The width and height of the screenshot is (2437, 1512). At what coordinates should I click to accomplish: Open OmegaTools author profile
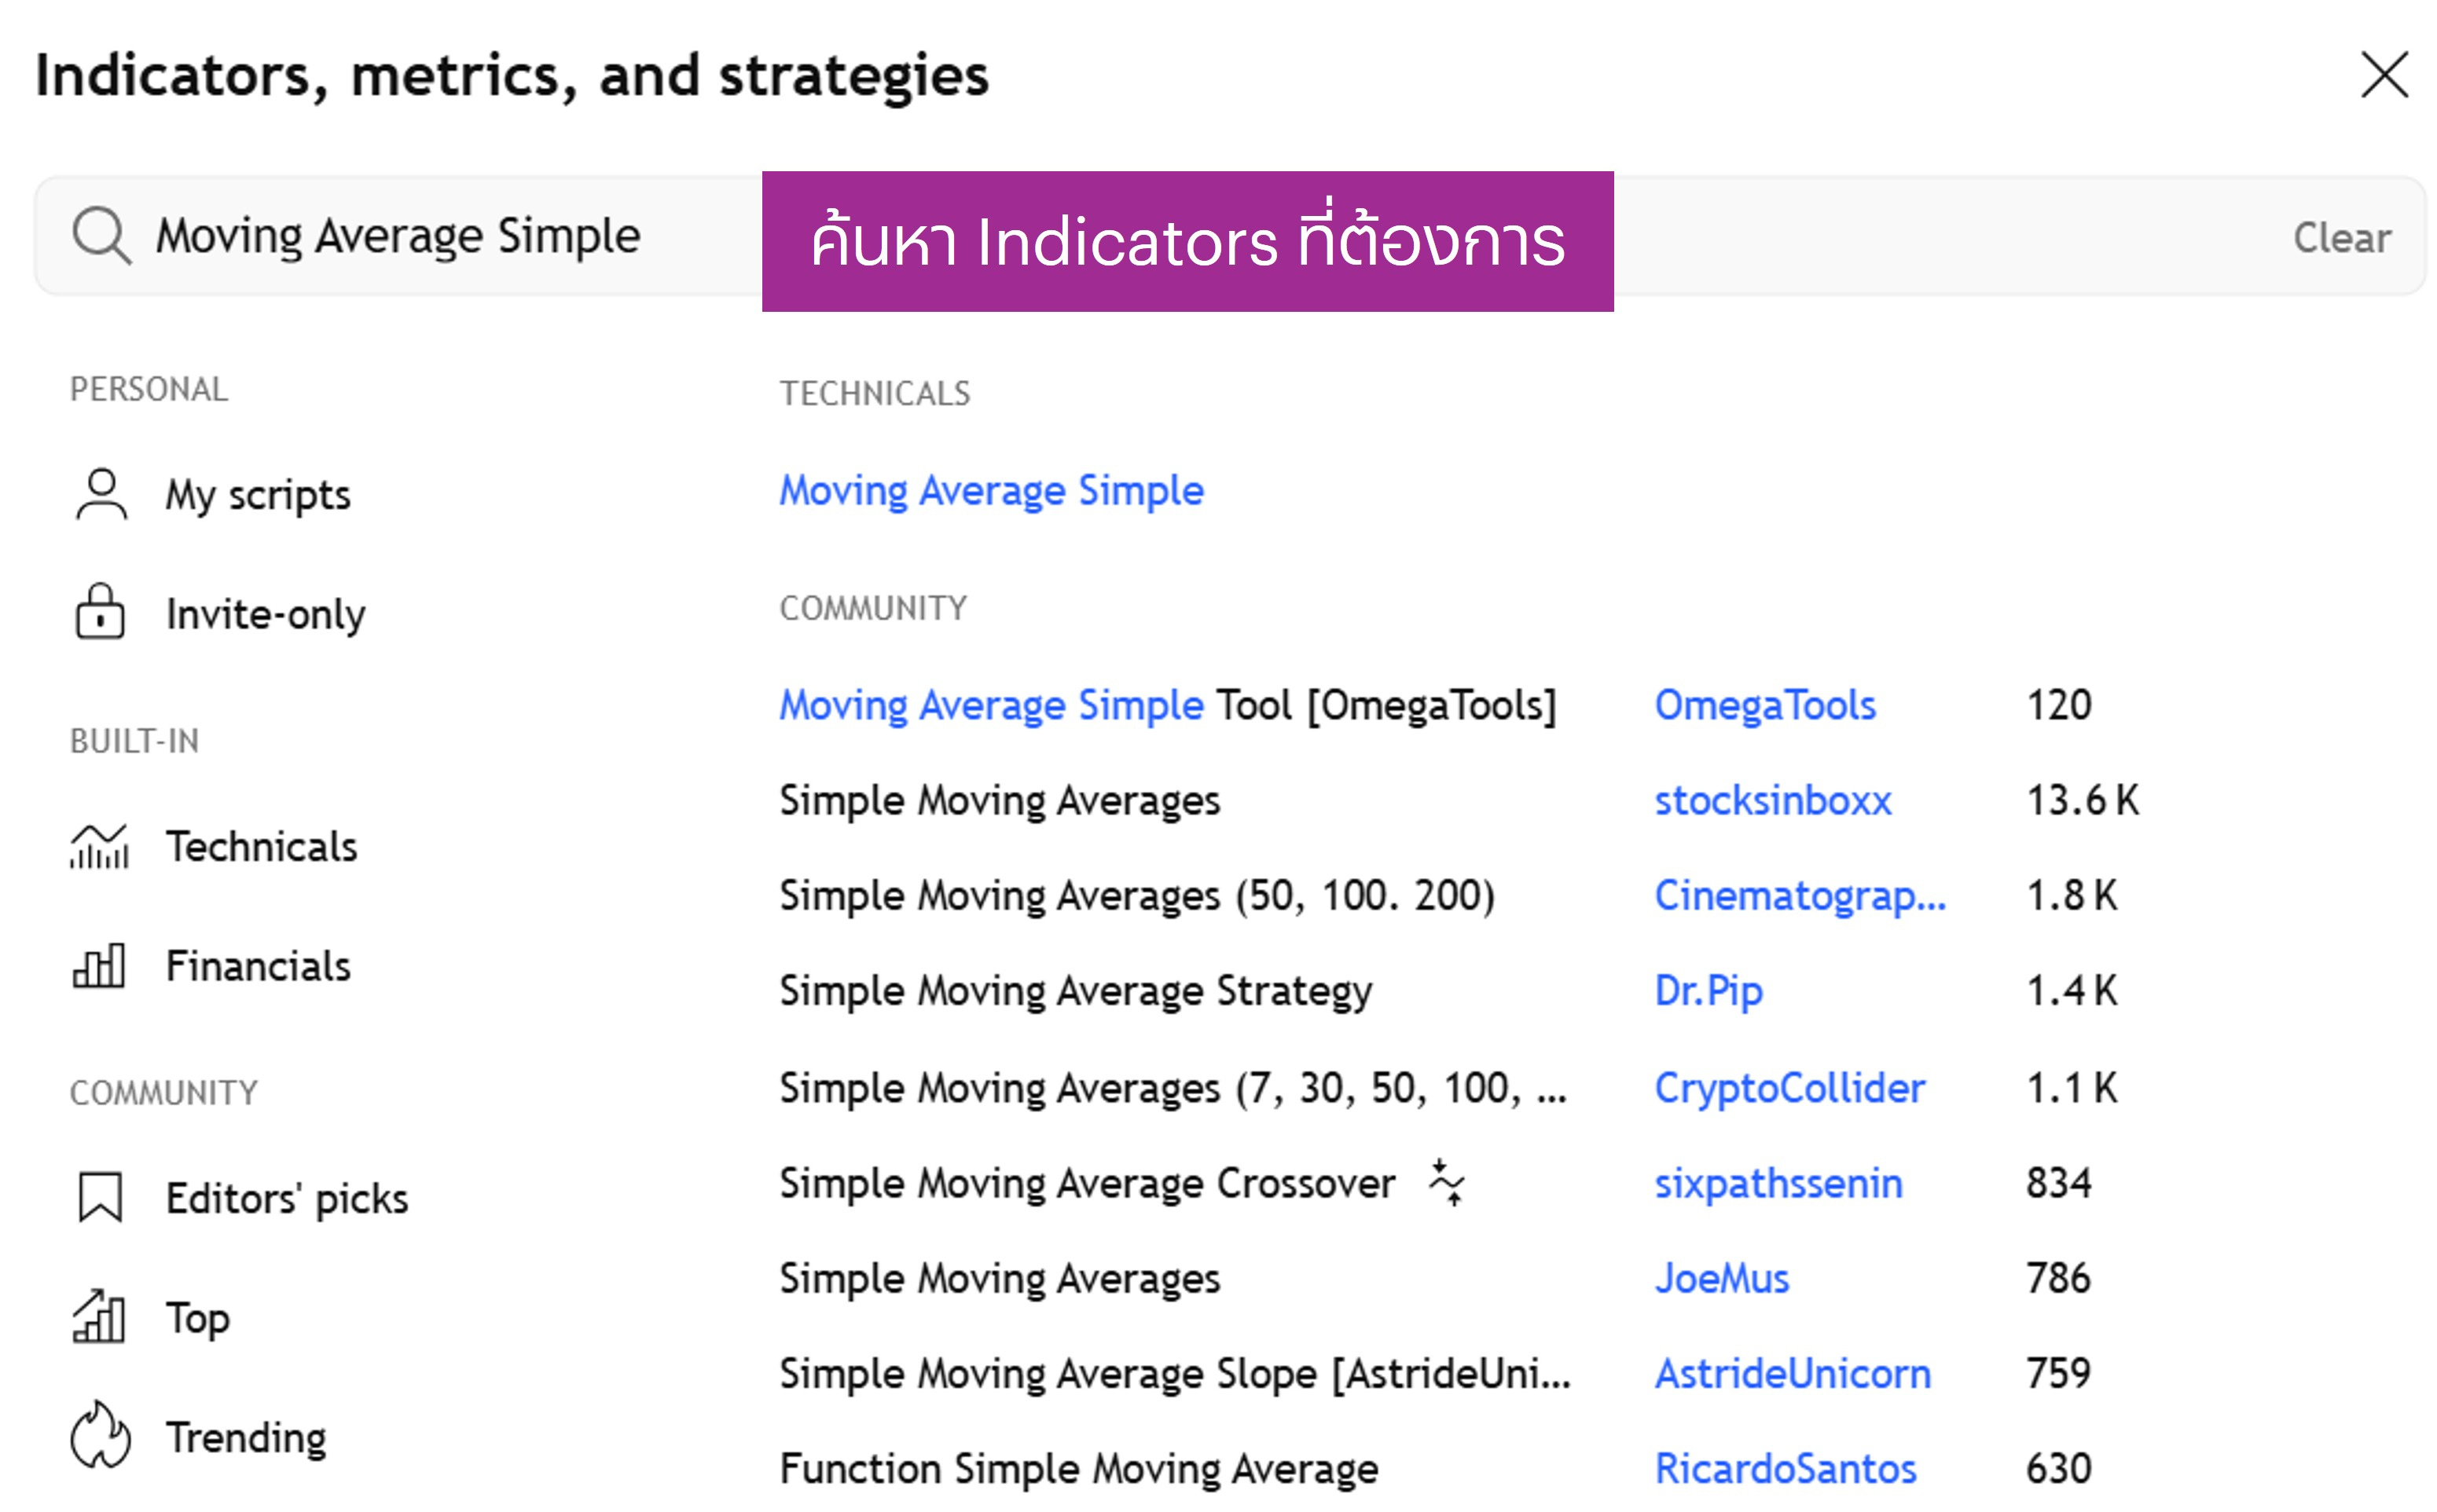click(x=1765, y=706)
